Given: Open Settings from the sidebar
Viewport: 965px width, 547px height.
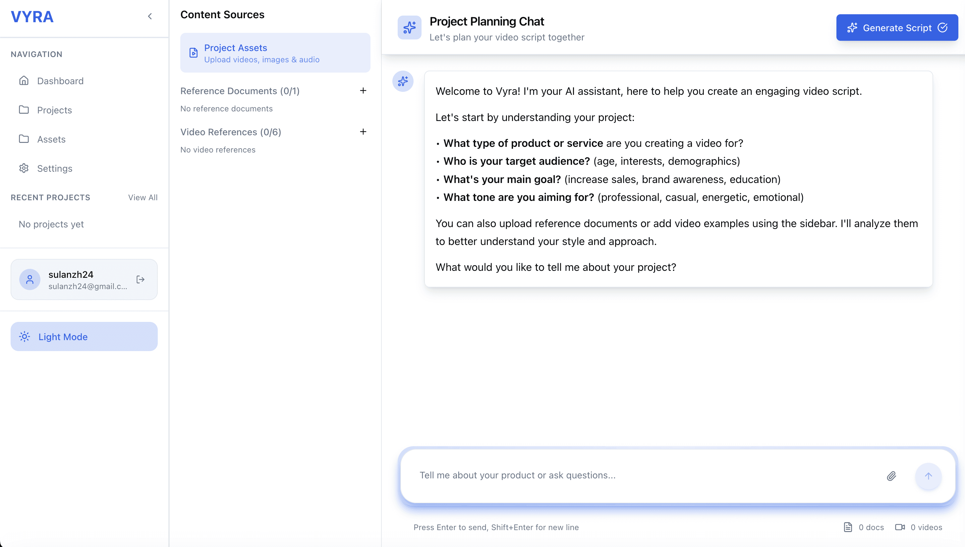Looking at the screenshot, I should (84, 168).
